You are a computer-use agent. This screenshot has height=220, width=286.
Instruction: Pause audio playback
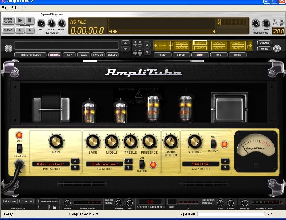click(x=30, y=21)
